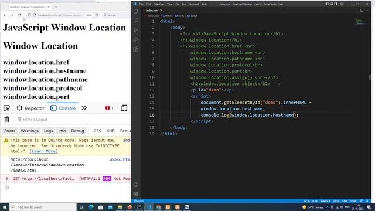Open Chrome from the taskbar
Viewport: 375px width, 211px height.
pyautogui.click(x=158, y=207)
